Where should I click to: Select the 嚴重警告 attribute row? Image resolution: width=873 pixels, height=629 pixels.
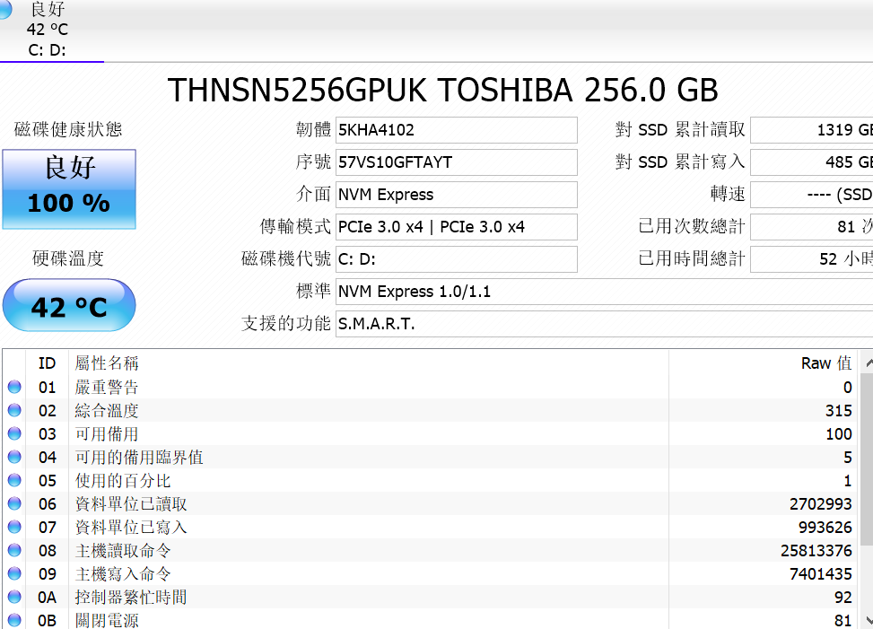pyautogui.click(x=431, y=388)
